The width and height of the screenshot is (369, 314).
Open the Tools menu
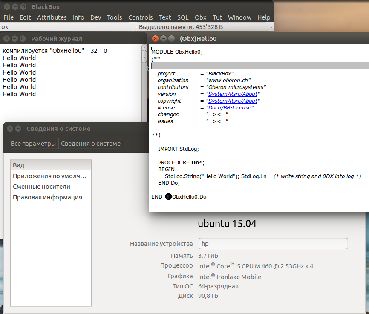[x=114, y=17]
